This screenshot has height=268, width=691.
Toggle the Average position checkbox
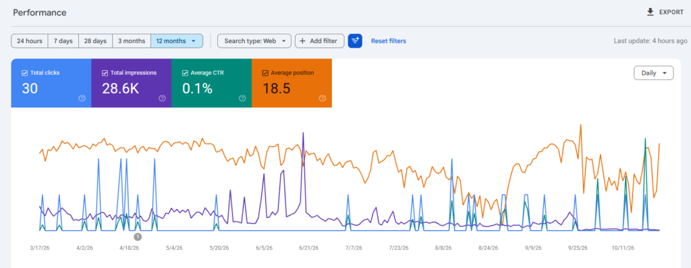[265, 73]
